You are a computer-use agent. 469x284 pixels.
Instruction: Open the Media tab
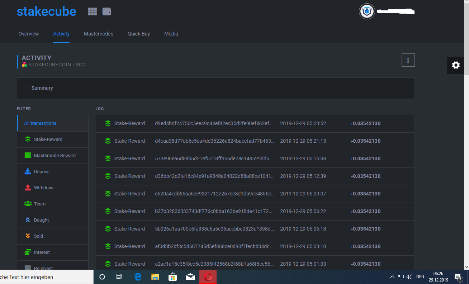(x=171, y=34)
